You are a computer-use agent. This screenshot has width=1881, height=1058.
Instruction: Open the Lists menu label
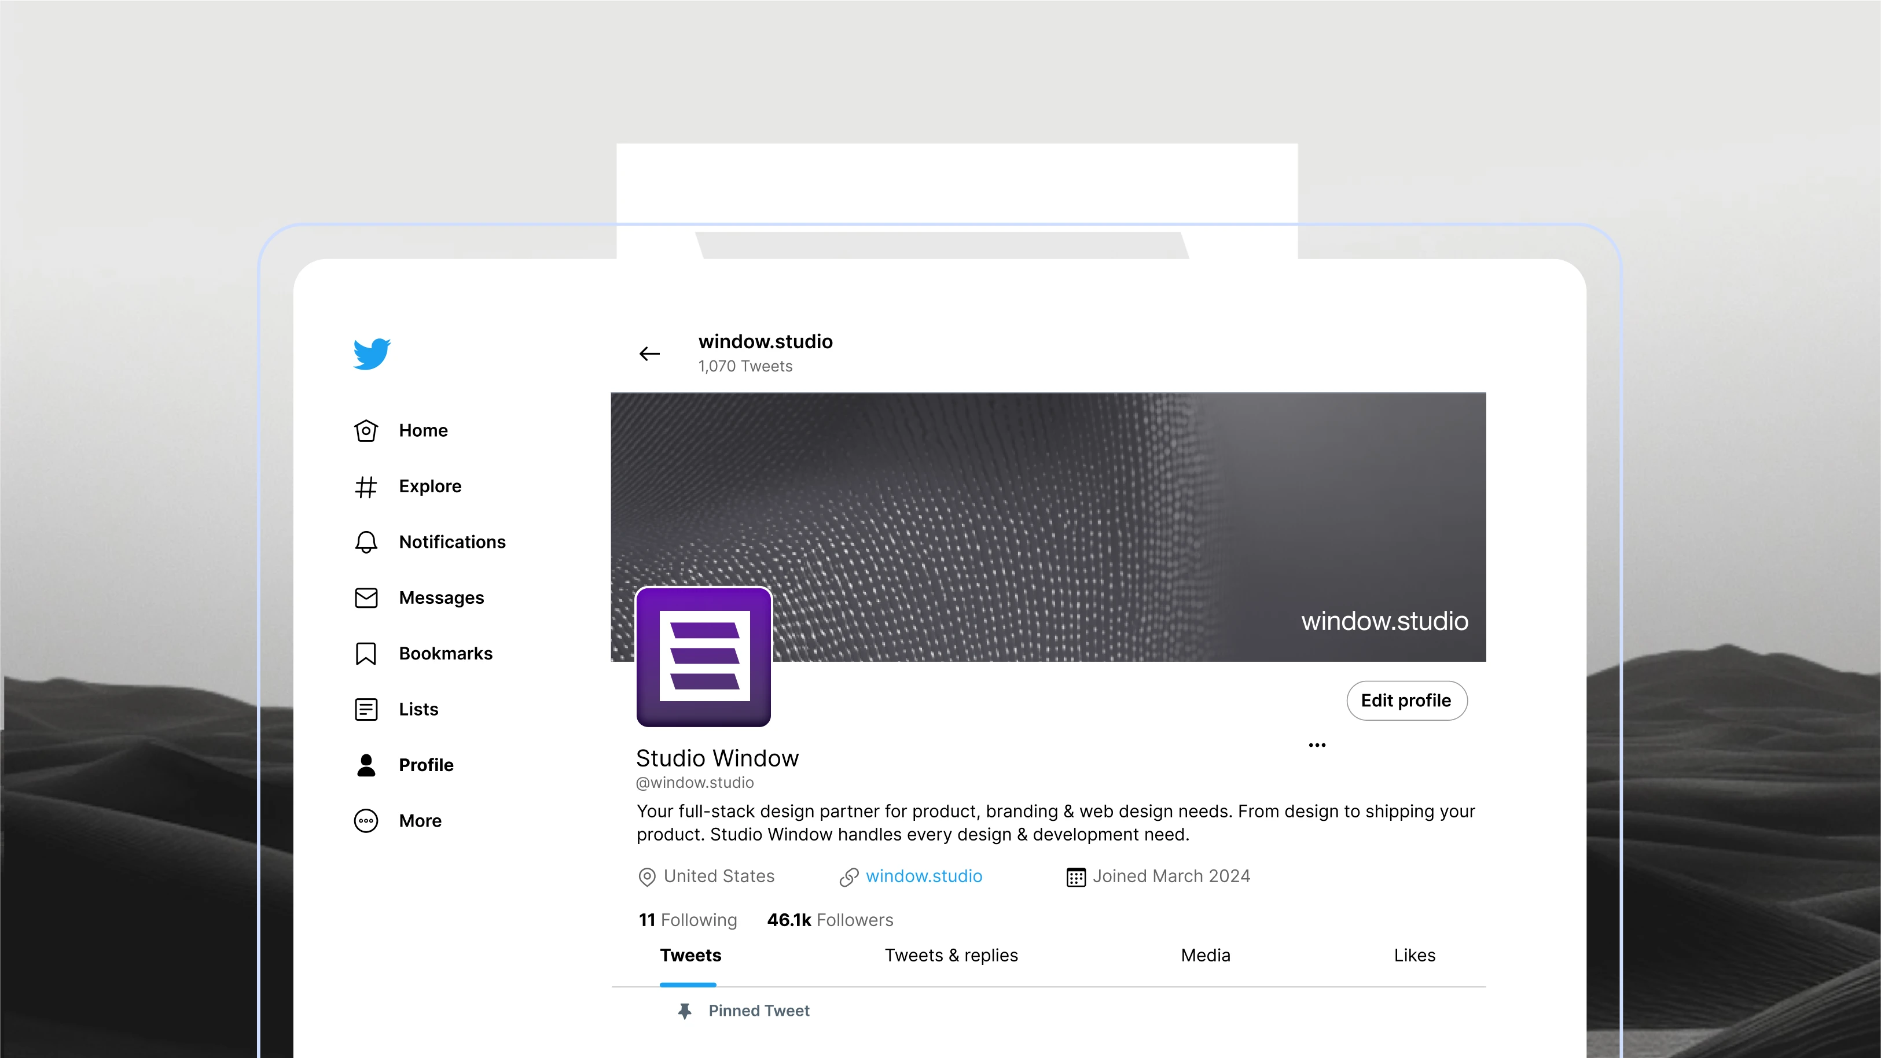tap(418, 709)
